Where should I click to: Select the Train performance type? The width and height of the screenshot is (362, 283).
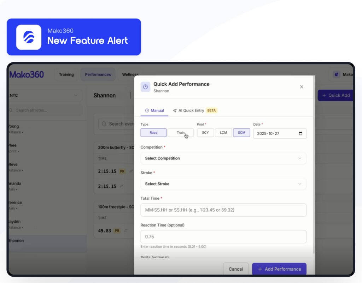click(x=181, y=133)
